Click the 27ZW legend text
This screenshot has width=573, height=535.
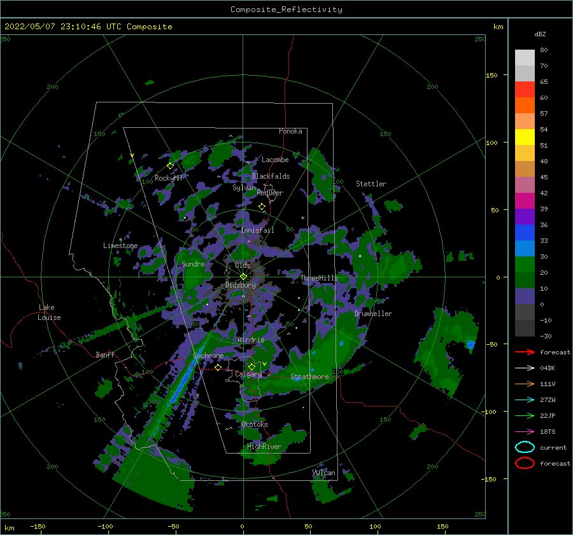coord(548,400)
